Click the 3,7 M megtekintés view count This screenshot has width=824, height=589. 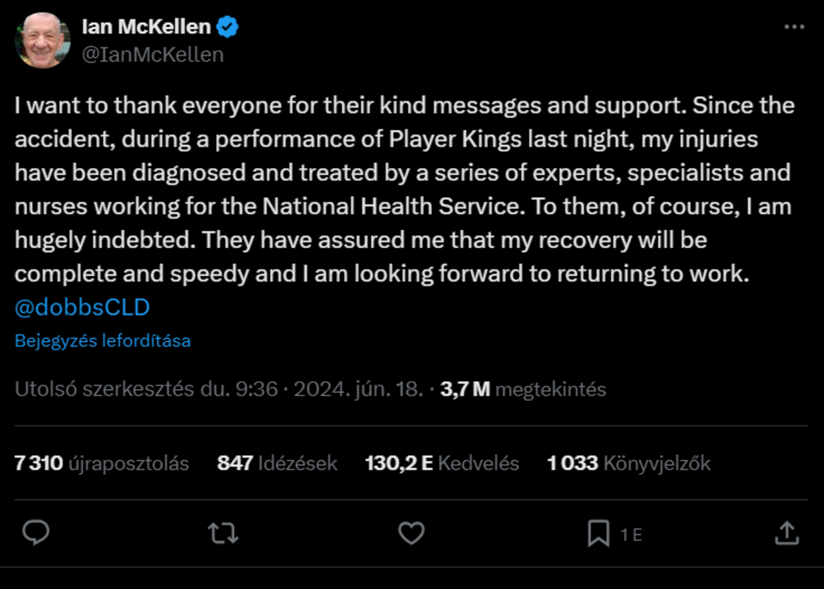tap(523, 389)
